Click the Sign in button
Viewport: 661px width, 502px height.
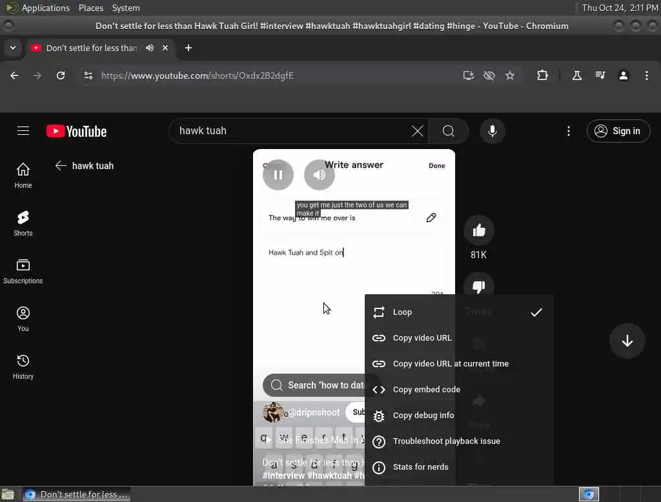click(618, 131)
